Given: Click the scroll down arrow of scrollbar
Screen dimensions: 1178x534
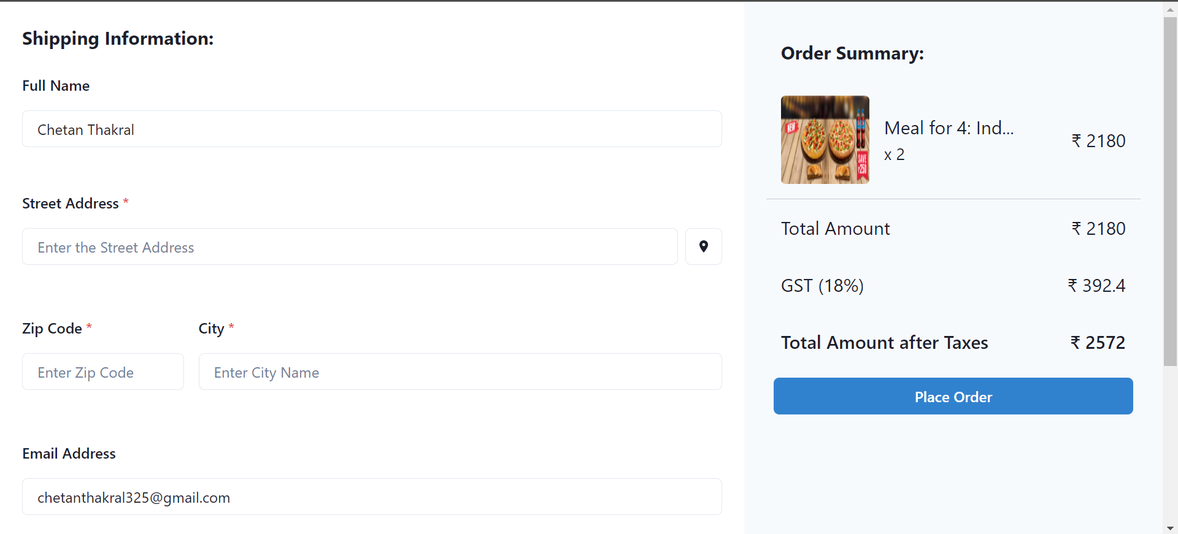Looking at the screenshot, I should (1170, 528).
